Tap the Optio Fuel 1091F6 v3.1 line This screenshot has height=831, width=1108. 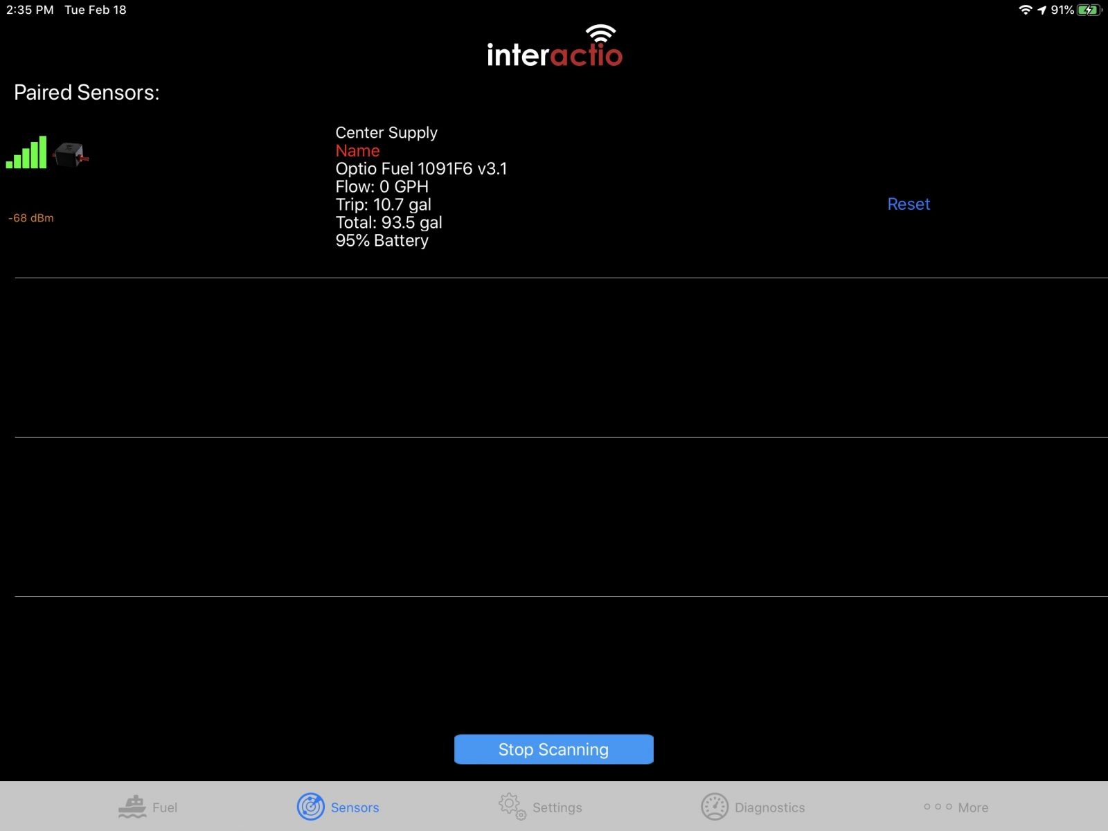[x=421, y=169]
